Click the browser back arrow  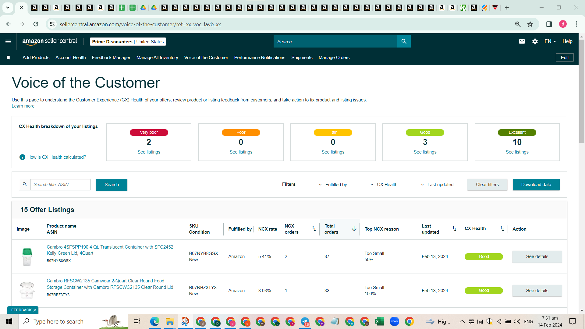(x=9, y=24)
